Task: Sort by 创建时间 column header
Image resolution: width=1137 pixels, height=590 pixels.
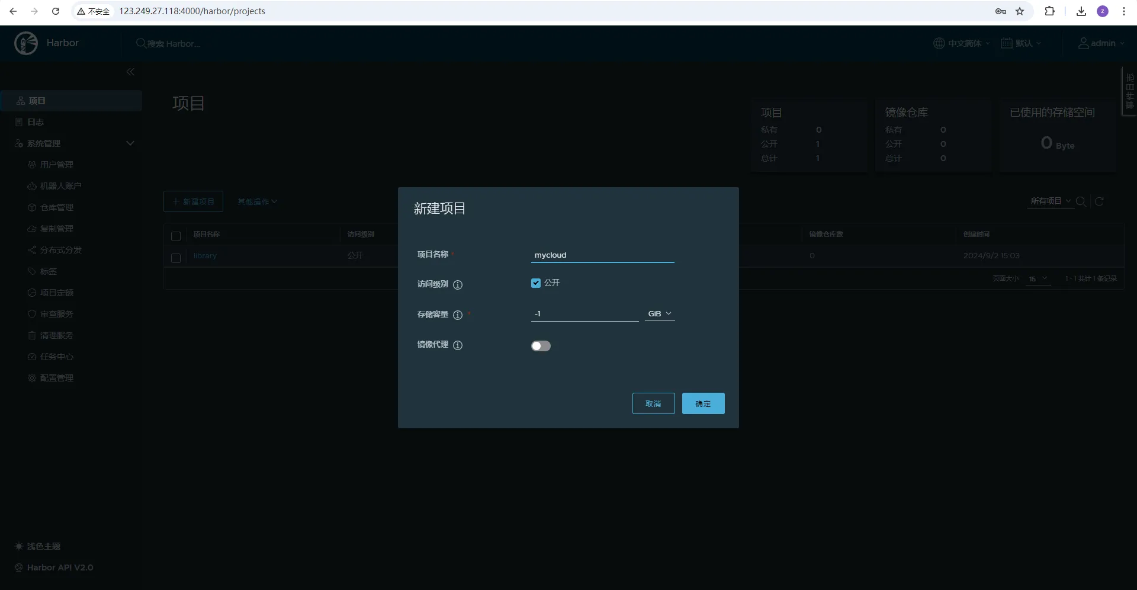Action: pyautogui.click(x=977, y=234)
